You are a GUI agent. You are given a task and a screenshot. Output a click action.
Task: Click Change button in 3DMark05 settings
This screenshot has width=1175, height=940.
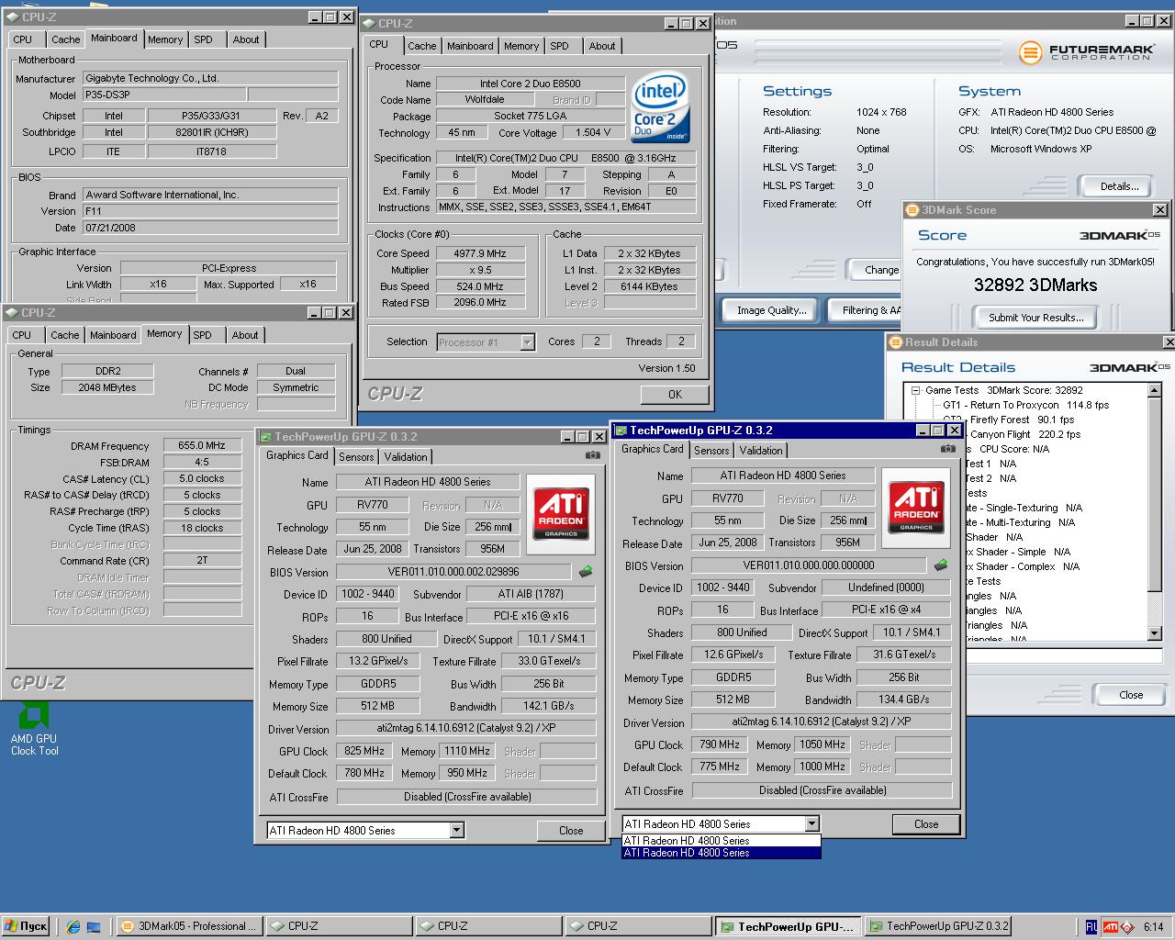click(x=878, y=270)
